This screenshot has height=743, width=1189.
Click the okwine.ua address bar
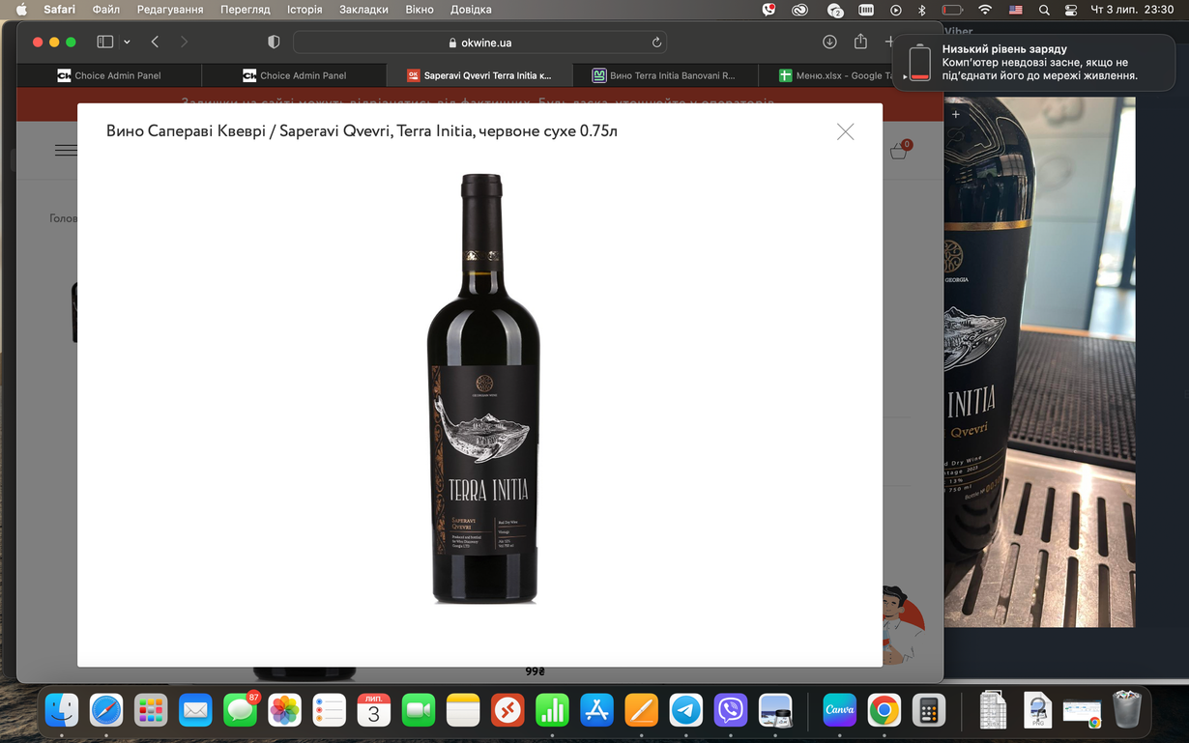[x=479, y=43]
